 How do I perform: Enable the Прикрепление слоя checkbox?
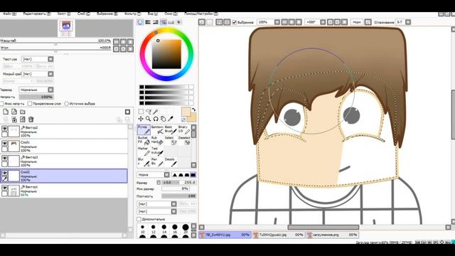(30, 104)
